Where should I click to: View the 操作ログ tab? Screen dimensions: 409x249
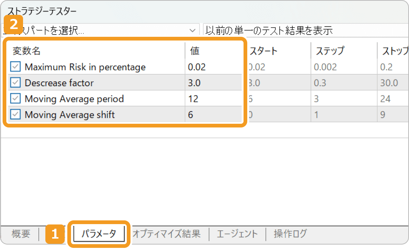tap(290, 234)
